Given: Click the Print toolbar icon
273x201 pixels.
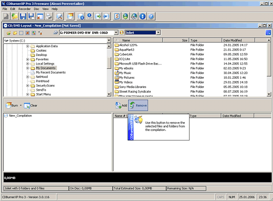Looking at the screenshot, I should [x=49, y=16].
